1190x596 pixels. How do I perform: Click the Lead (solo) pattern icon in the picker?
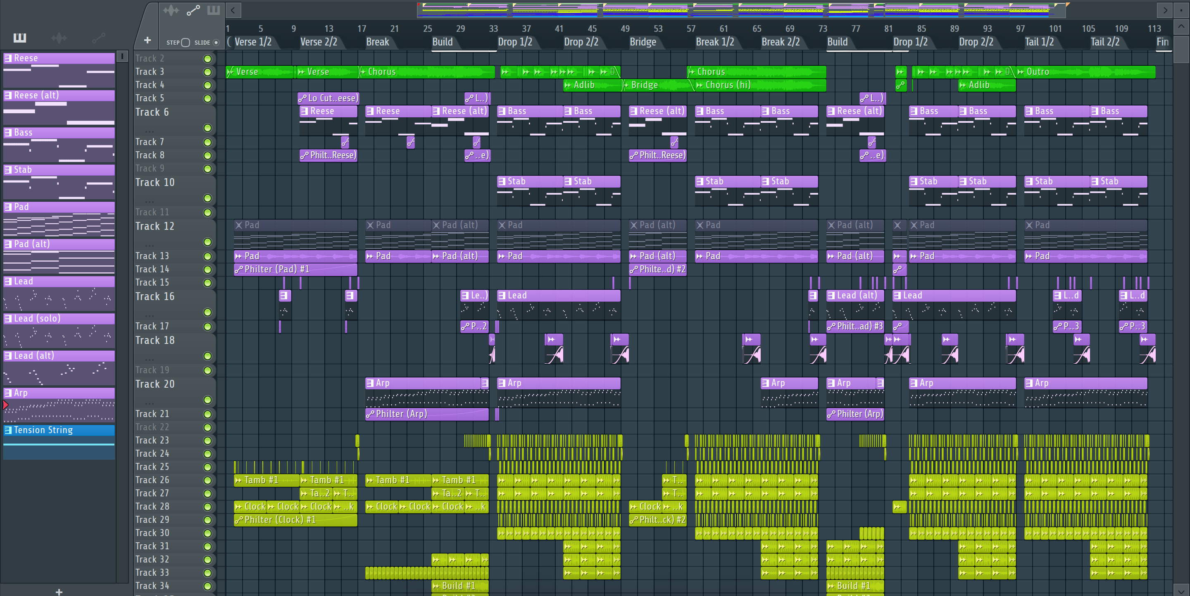point(8,318)
